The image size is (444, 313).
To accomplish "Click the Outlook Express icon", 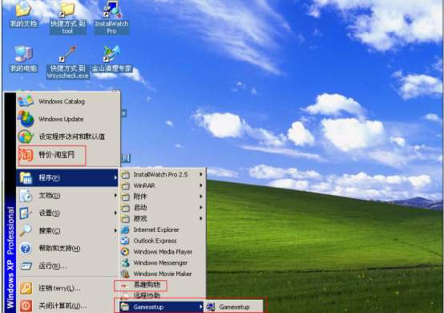I will coord(125,241).
